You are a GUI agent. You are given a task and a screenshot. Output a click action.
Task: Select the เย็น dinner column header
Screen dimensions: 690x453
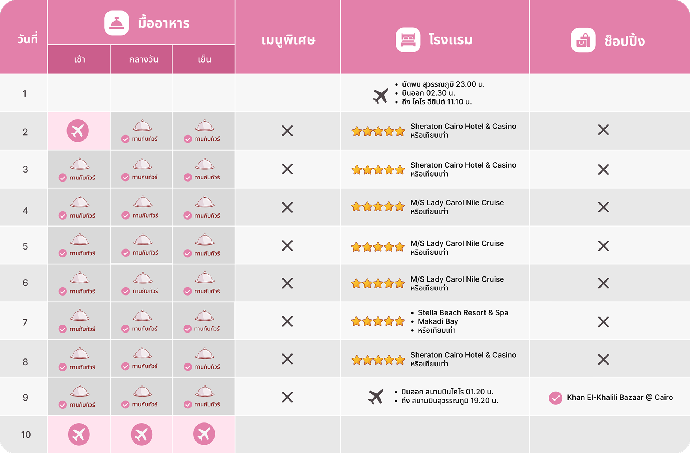[x=204, y=59]
